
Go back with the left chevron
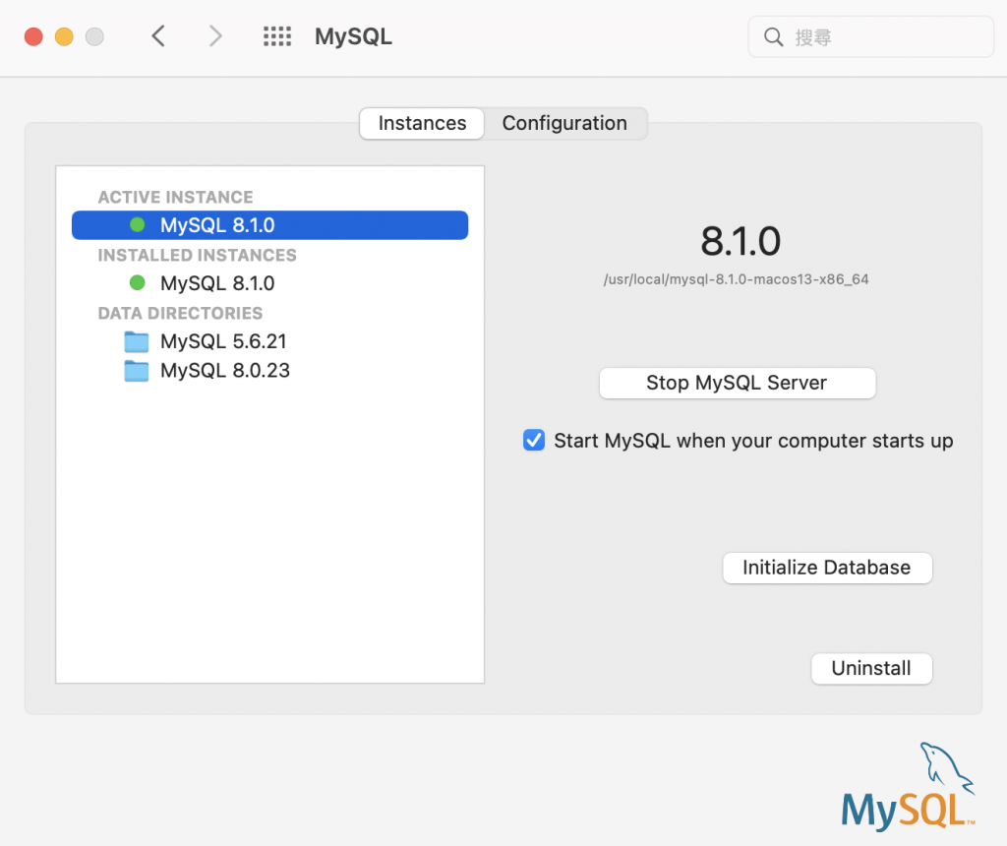tap(158, 36)
